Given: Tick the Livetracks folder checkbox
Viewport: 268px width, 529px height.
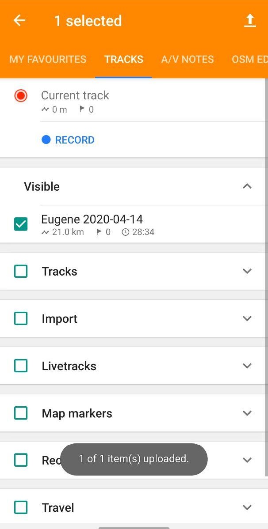Looking at the screenshot, I should [21, 366].
